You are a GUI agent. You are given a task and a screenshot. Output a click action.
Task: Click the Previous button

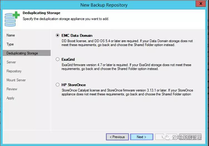click(x=117, y=137)
